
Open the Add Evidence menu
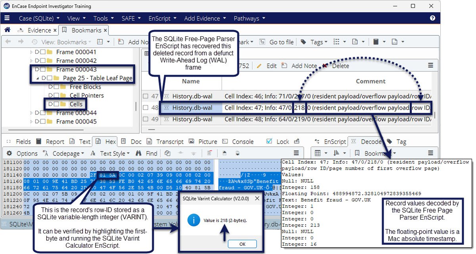point(205,18)
